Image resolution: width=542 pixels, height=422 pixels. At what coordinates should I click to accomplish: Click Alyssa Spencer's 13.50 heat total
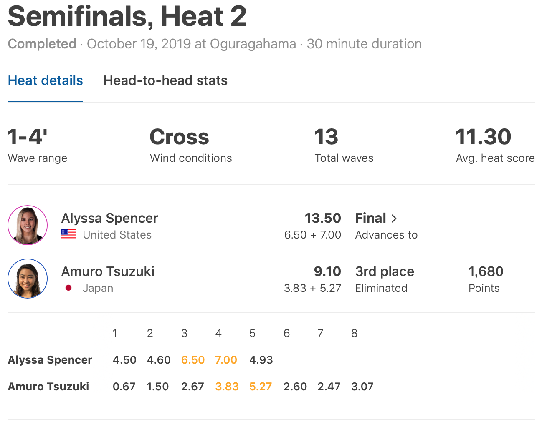322,218
